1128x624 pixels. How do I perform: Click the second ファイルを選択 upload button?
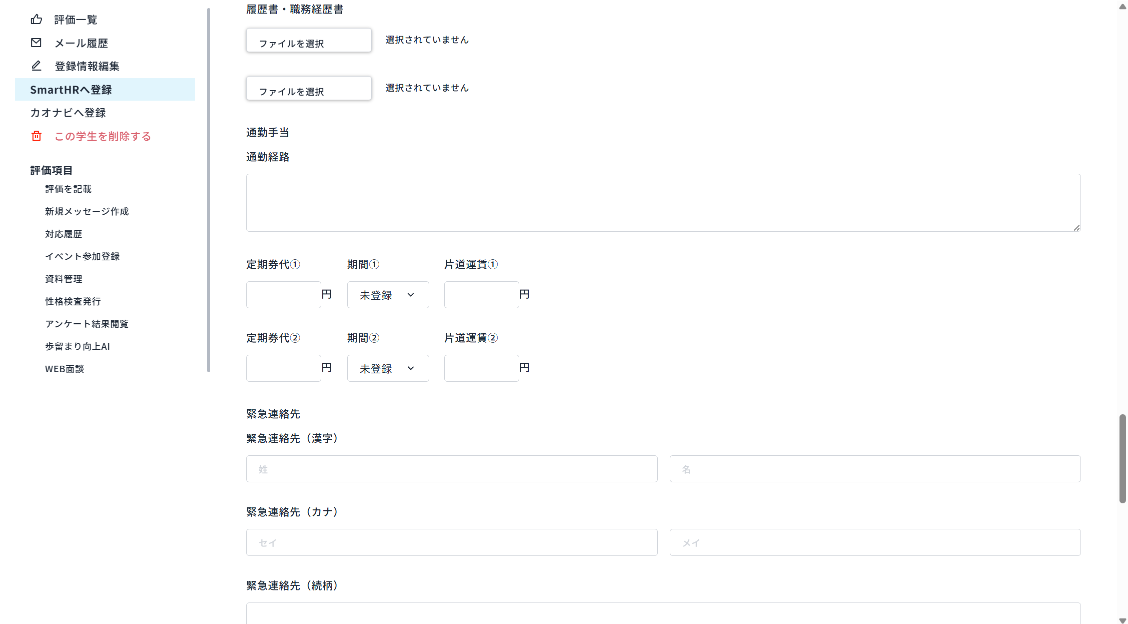(308, 88)
